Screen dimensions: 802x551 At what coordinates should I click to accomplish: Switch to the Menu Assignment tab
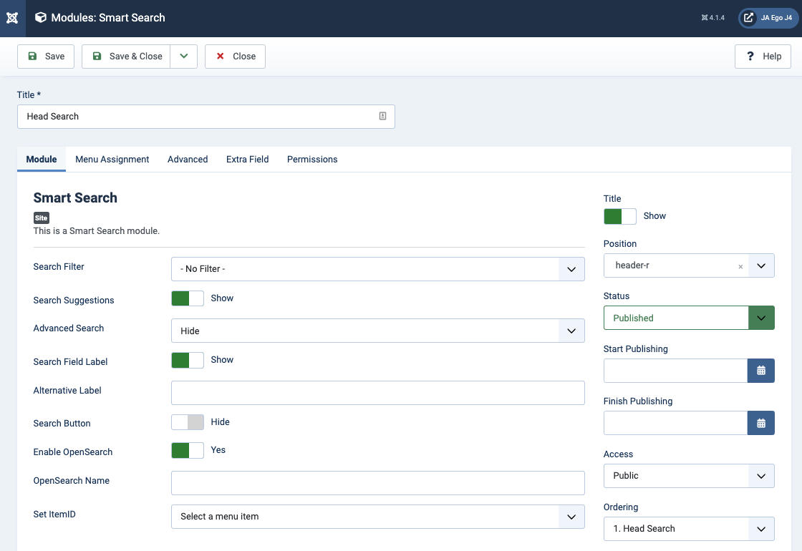pyautogui.click(x=112, y=160)
